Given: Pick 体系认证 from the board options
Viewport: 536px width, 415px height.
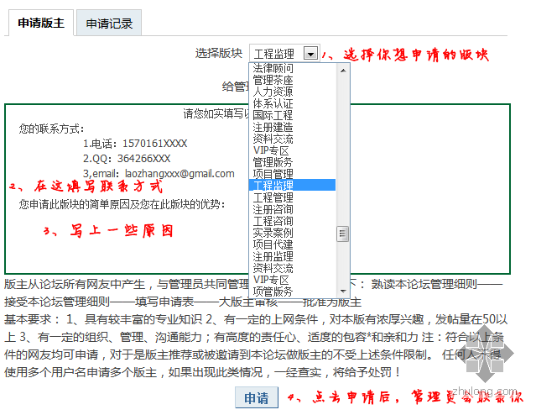Looking at the screenshot, I should pos(273,102).
